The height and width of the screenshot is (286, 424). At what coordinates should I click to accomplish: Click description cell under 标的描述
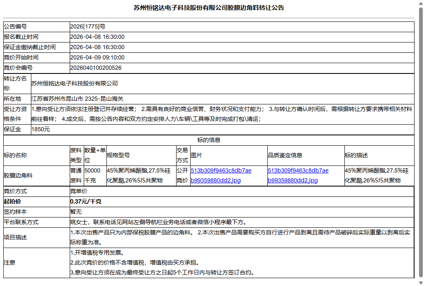tap(379, 176)
